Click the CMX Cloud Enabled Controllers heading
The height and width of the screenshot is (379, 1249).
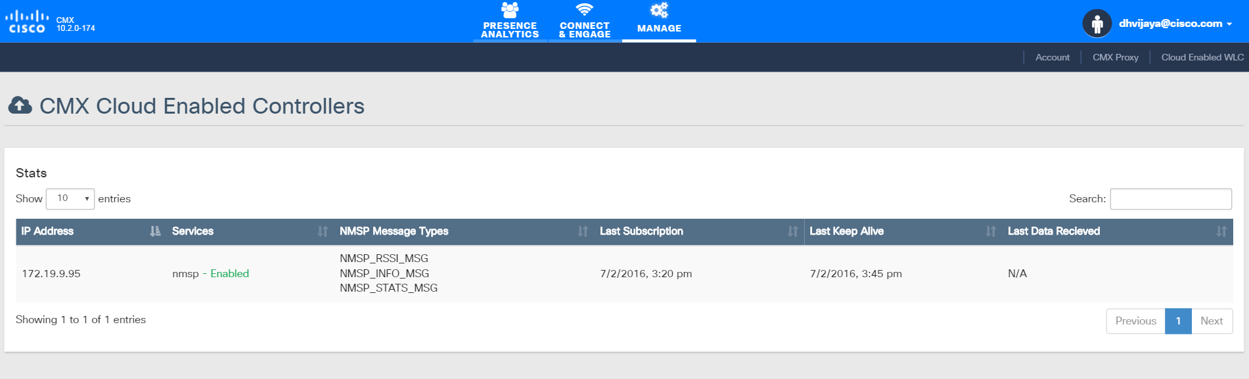tap(202, 106)
